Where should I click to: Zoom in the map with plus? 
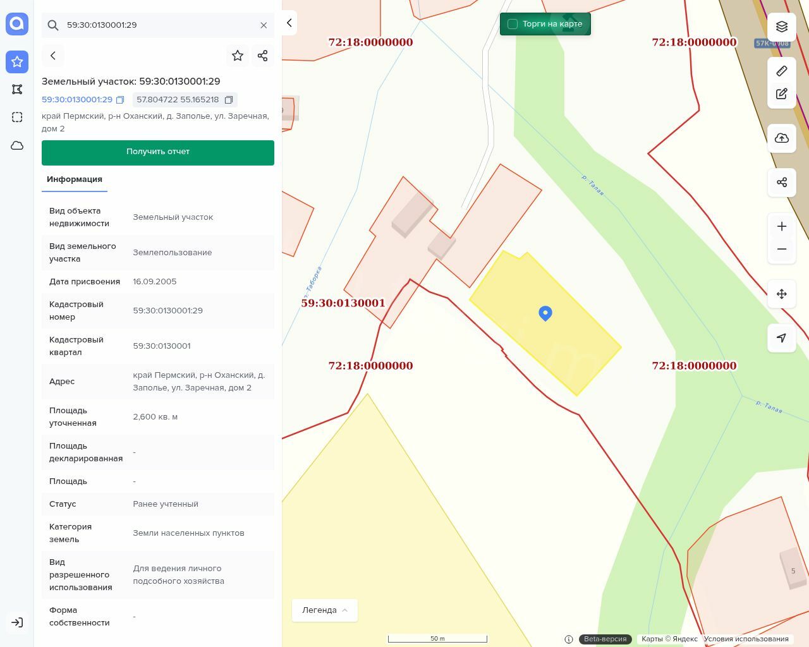coord(782,226)
